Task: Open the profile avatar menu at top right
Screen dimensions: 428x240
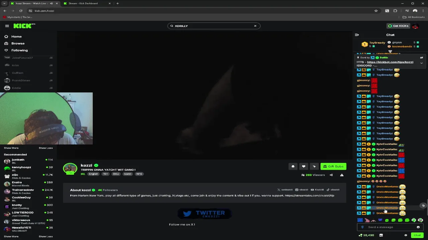Action: 415,26
